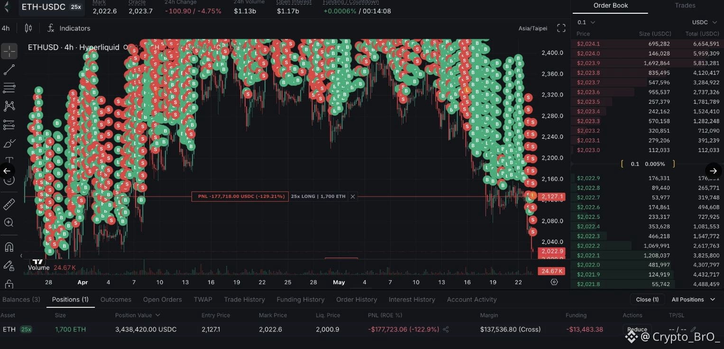Select the $2,024.1 ask price row
The height and width of the screenshot is (349, 724).
click(647, 44)
